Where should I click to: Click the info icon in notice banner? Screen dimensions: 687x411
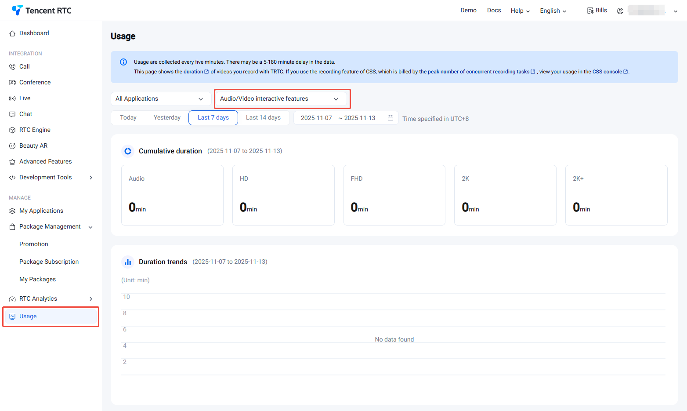click(123, 62)
